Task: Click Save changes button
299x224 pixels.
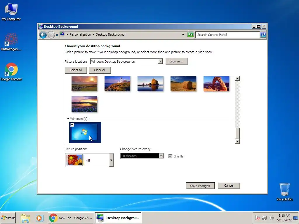Action: [x=200, y=186]
